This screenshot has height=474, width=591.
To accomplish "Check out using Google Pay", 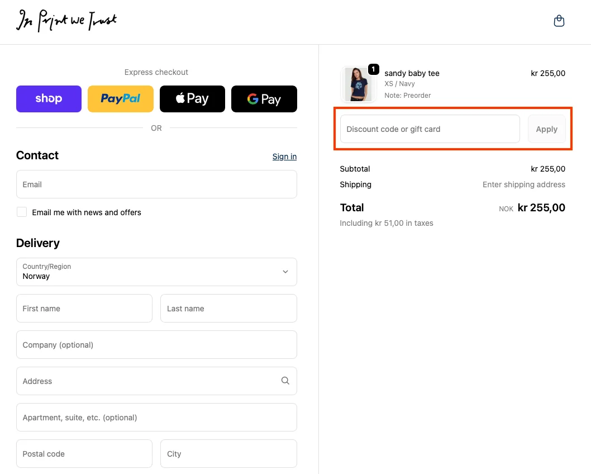I will [x=264, y=99].
